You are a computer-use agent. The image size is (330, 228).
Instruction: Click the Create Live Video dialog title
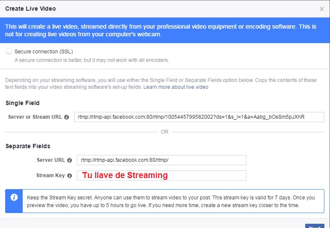[30, 9]
